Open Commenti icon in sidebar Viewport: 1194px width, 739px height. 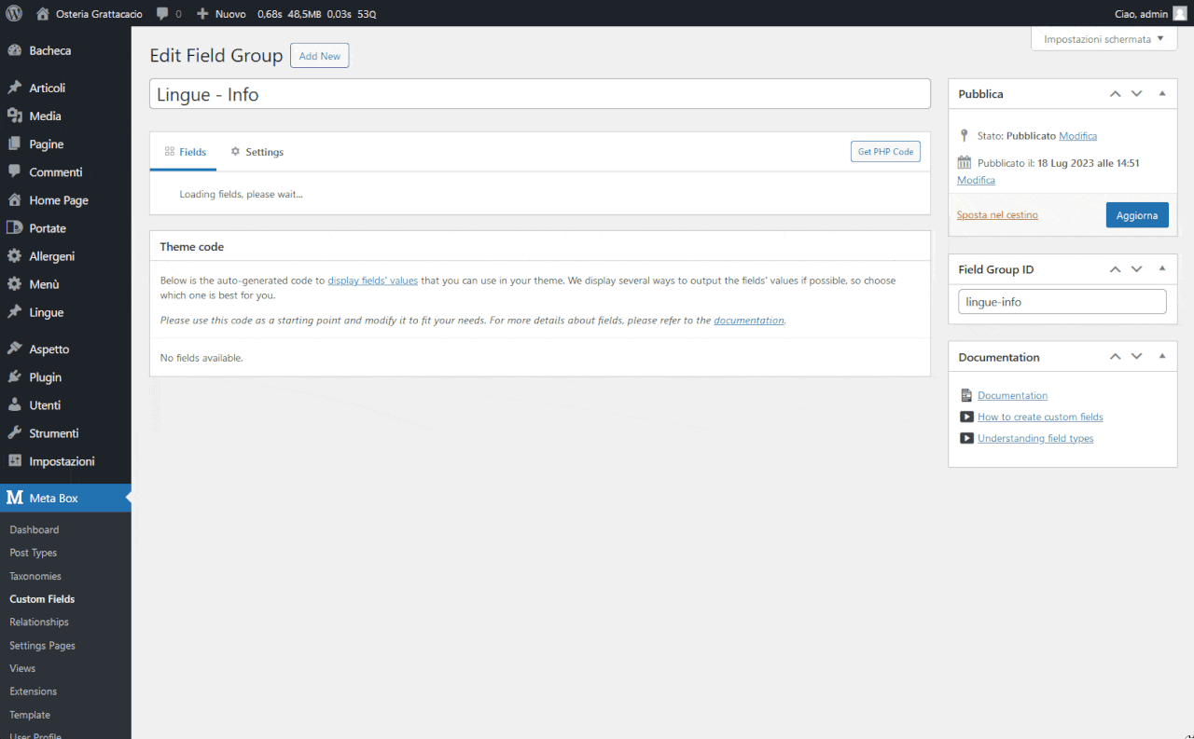(x=14, y=172)
